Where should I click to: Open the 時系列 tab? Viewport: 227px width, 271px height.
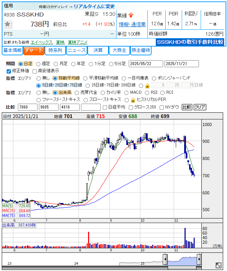pyautogui.click(x=55, y=50)
